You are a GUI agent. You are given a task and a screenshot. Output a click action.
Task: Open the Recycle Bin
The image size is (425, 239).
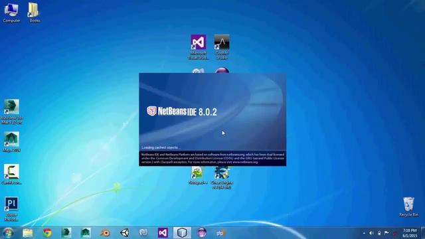[408, 206]
